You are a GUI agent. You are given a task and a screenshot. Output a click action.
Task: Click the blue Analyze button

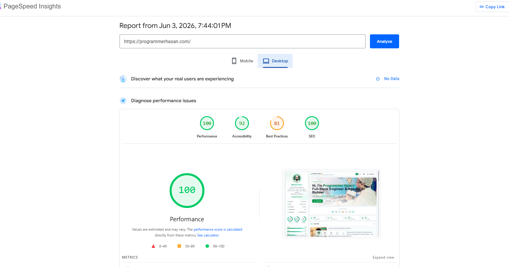coord(384,41)
